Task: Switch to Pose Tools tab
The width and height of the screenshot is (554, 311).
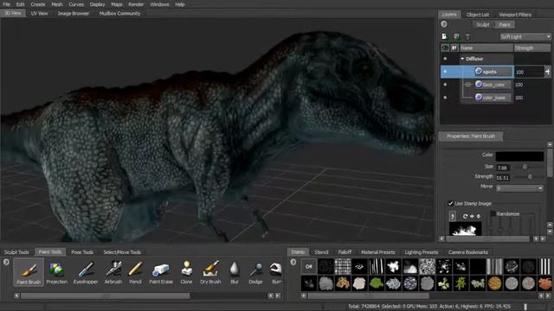Action: [82, 252]
